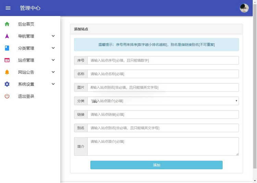Image resolution: width=257 pixels, height=183 pixels.
Task: Click 退出登录 link
Action: point(26,96)
